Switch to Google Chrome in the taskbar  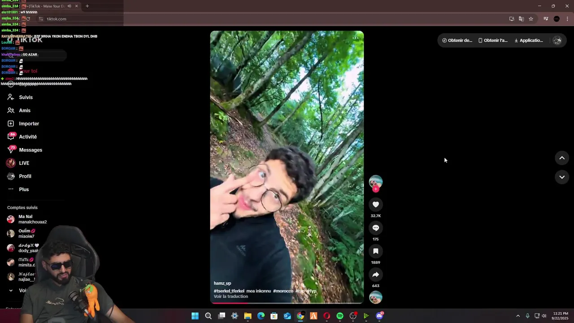click(x=300, y=316)
